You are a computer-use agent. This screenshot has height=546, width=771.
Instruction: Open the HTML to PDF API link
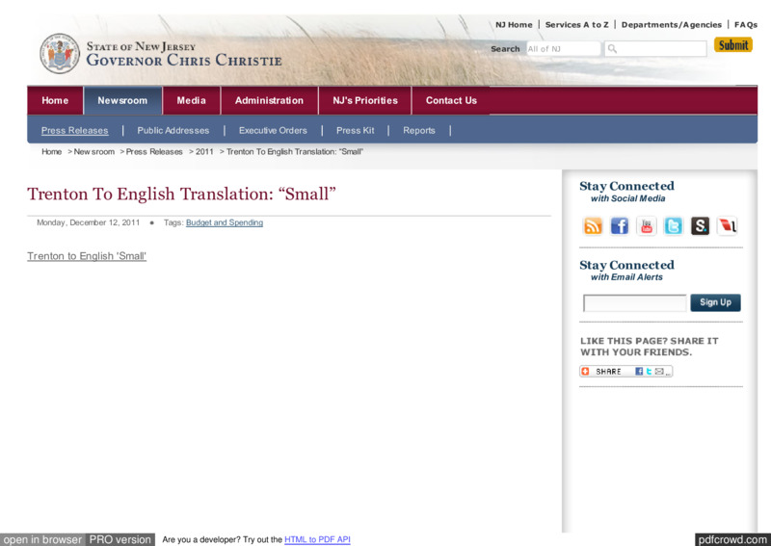point(317,539)
